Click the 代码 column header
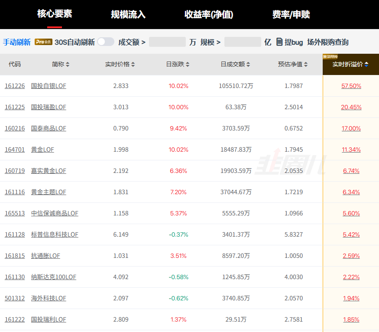Screen dimensions: 379x332 tap(14, 64)
